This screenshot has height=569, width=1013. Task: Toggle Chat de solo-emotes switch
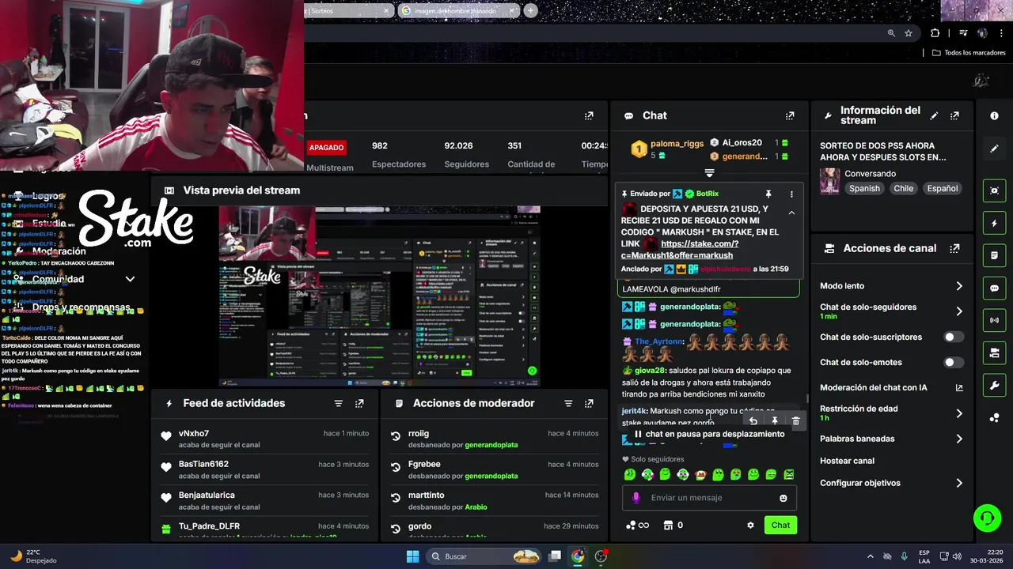(954, 362)
